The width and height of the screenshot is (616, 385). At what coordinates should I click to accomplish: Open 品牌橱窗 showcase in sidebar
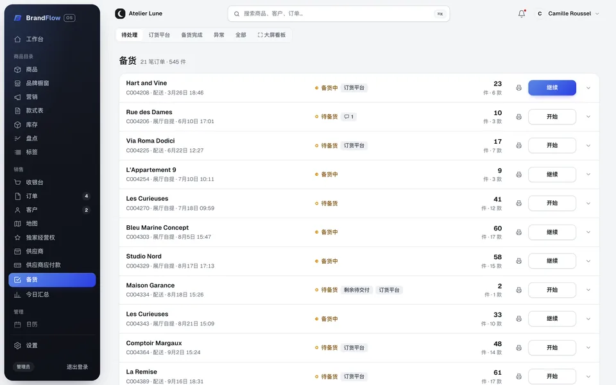[52, 83]
